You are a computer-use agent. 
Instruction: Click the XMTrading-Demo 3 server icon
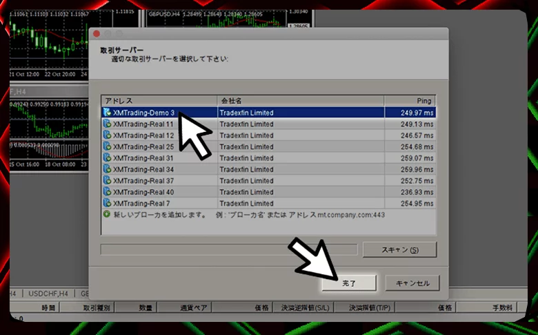(107, 113)
